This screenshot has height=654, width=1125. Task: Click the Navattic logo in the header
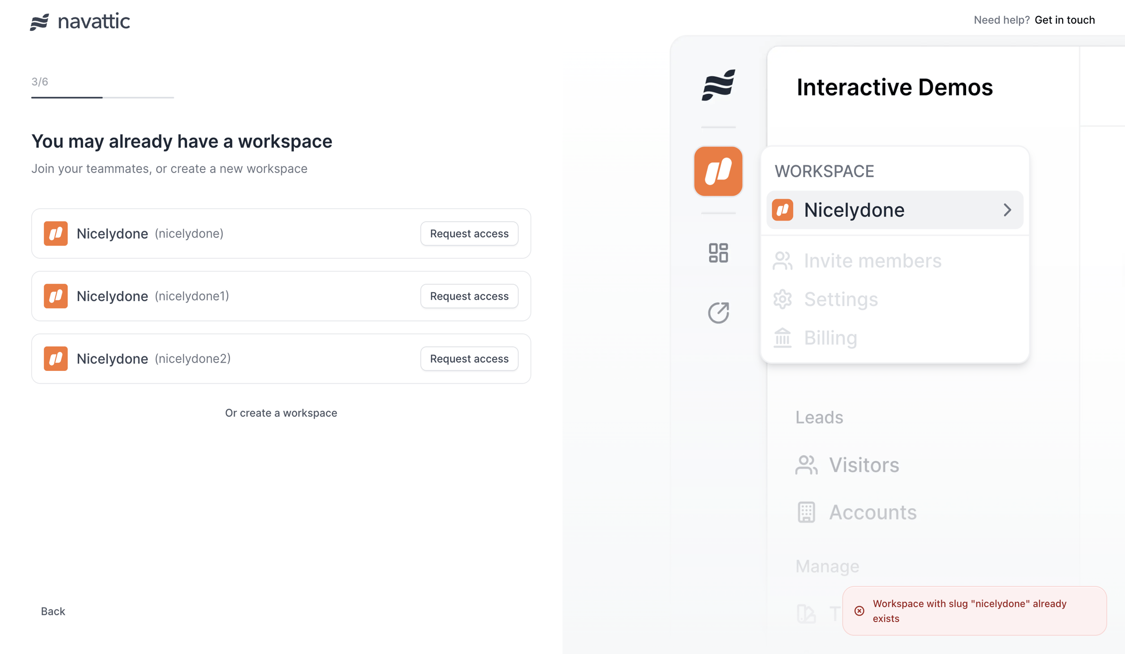point(80,22)
